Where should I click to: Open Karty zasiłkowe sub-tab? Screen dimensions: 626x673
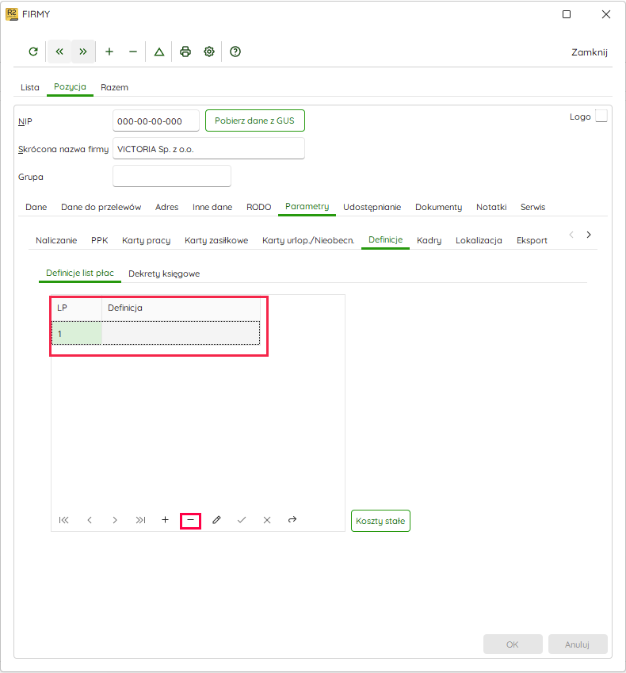pos(216,240)
